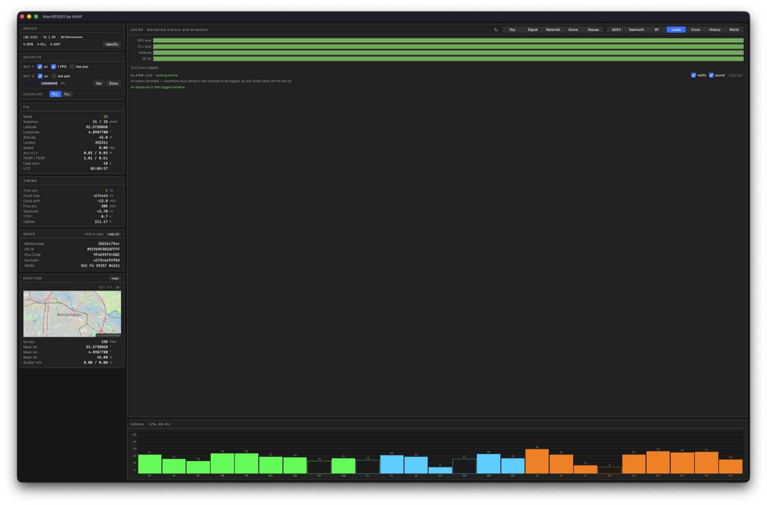767x505 pixels.
Task: Zoom out the position map
Action: pos(102,287)
